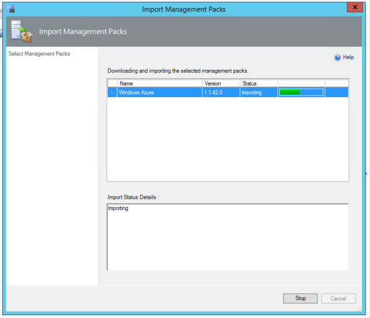The height and width of the screenshot is (318, 370).
Task: Click the Cancel button
Action: coord(338,298)
